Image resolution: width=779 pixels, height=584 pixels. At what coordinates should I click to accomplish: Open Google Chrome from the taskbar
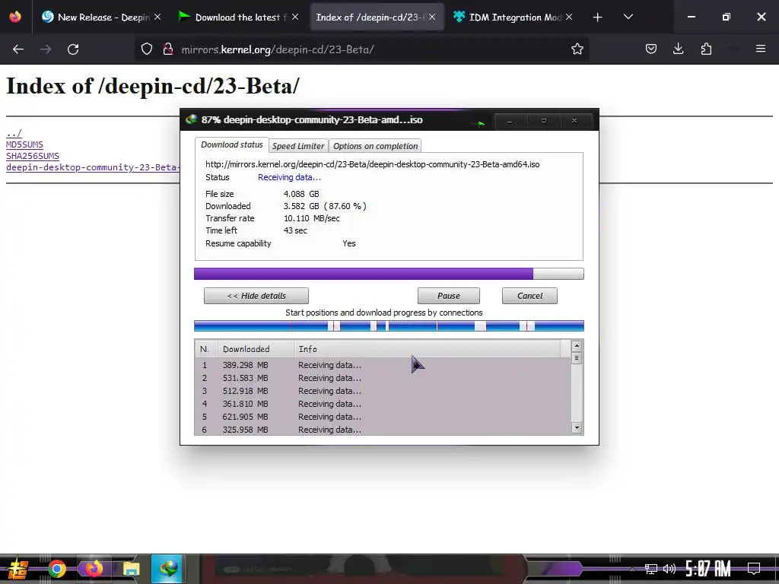[x=56, y=569]
